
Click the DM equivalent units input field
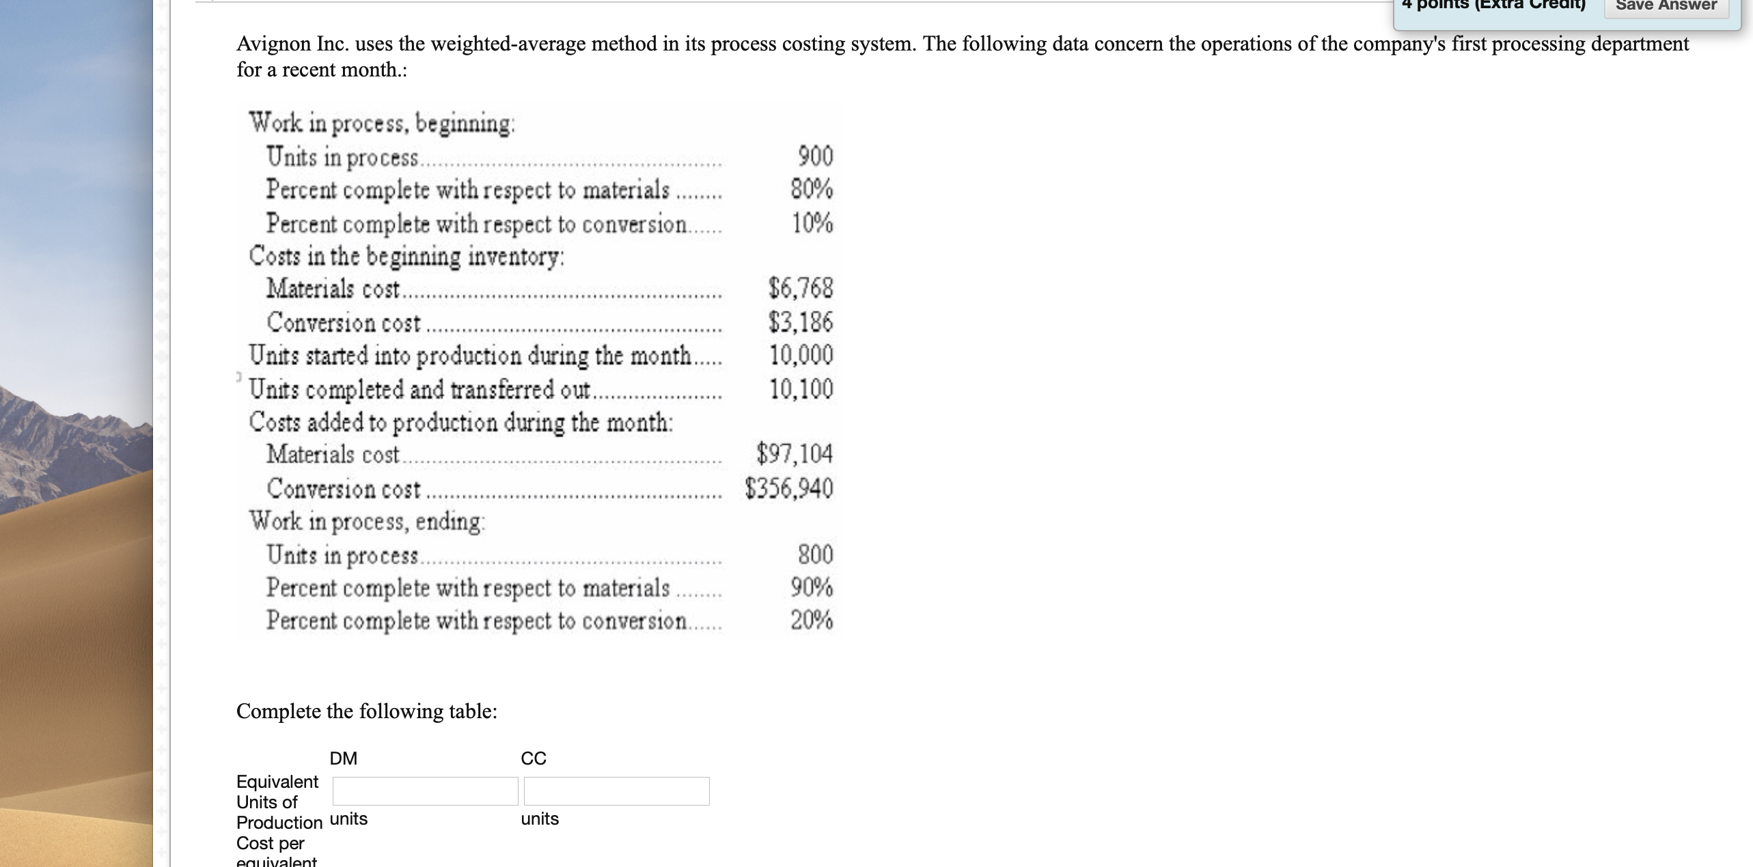(x=424, y=791)
